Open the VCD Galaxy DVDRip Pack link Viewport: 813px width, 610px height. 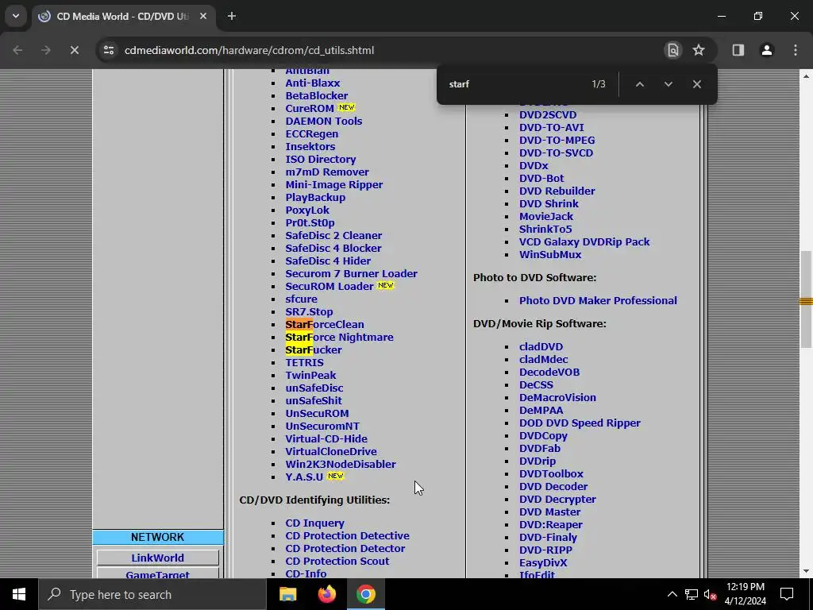584,242
